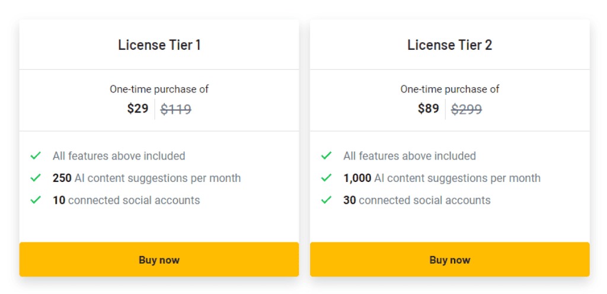The width and height of the screenshot is (607, 294).
Task: Click the $89 price in Tier 2
Action: coord(429,108)
